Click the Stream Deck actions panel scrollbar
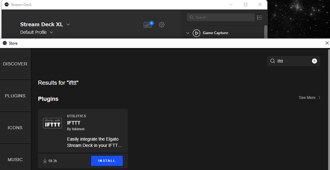 pyautogui.click(x=266, y=32)
